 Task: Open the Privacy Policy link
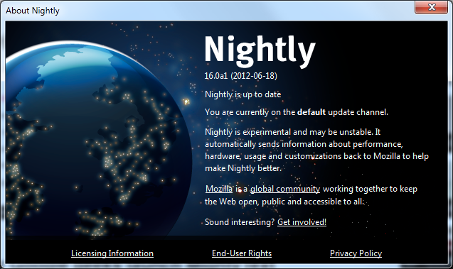coord(356,253)
